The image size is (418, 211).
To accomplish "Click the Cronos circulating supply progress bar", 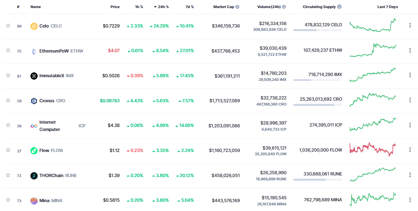I will click(x=318, y=105).
